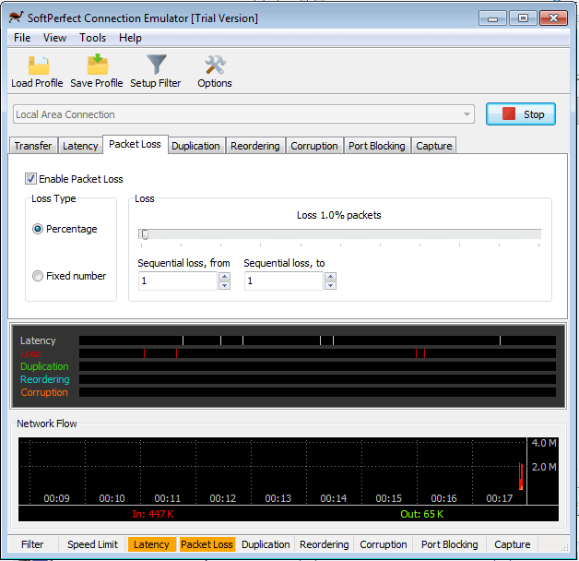Click the Load Profile folder icon
The width and height of the screenshot is (579, 561).
[x=39, y=65]
